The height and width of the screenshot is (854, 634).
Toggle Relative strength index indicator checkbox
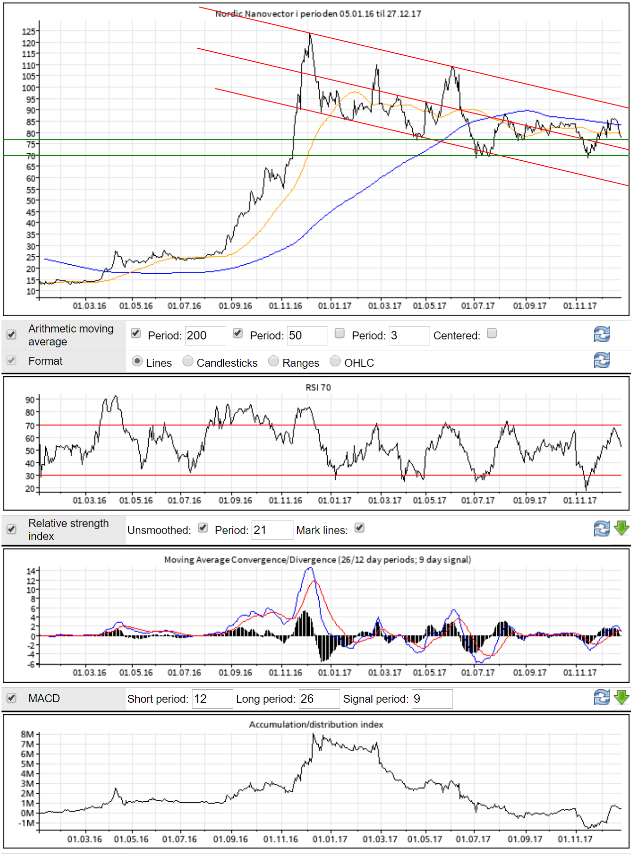(x=11, y=529)
